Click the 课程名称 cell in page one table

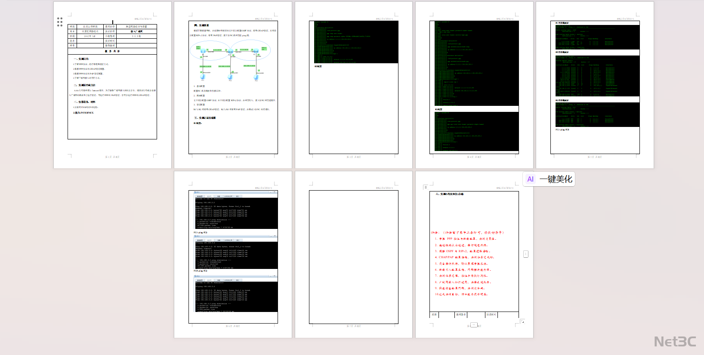(110, 27)
